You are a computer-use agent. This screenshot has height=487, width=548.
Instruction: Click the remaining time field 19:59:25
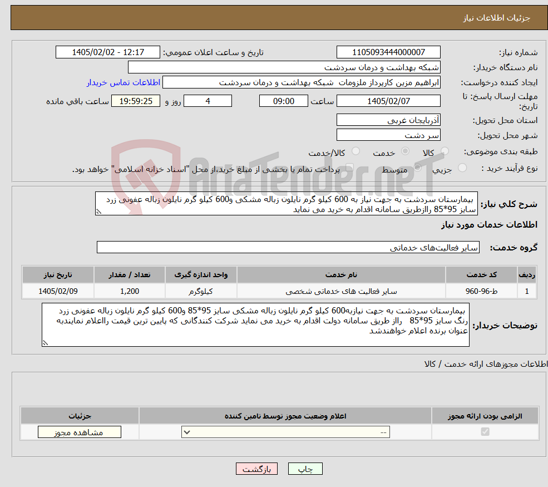pyautogui.click(x=136, y=101)
